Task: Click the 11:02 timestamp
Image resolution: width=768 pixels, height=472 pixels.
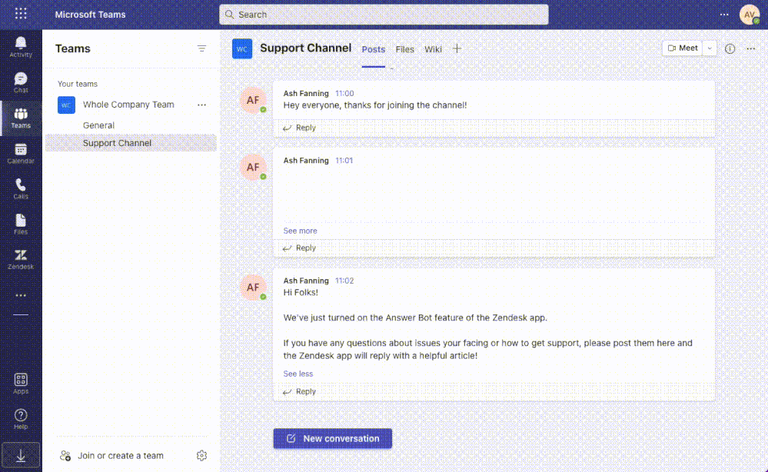Action: (344, 281)
